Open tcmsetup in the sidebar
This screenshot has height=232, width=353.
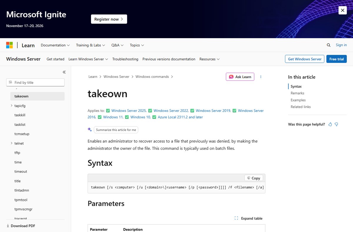(22, 134)
